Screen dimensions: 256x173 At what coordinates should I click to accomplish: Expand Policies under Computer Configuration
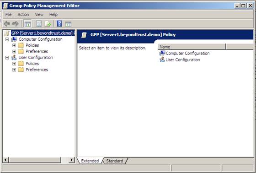point(14,45)
